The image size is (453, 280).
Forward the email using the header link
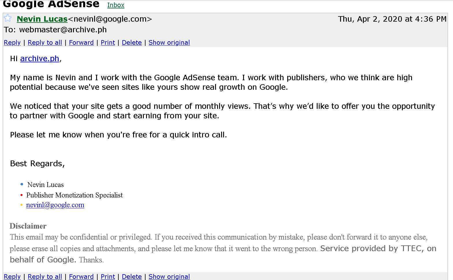click(x=81, y=43)
